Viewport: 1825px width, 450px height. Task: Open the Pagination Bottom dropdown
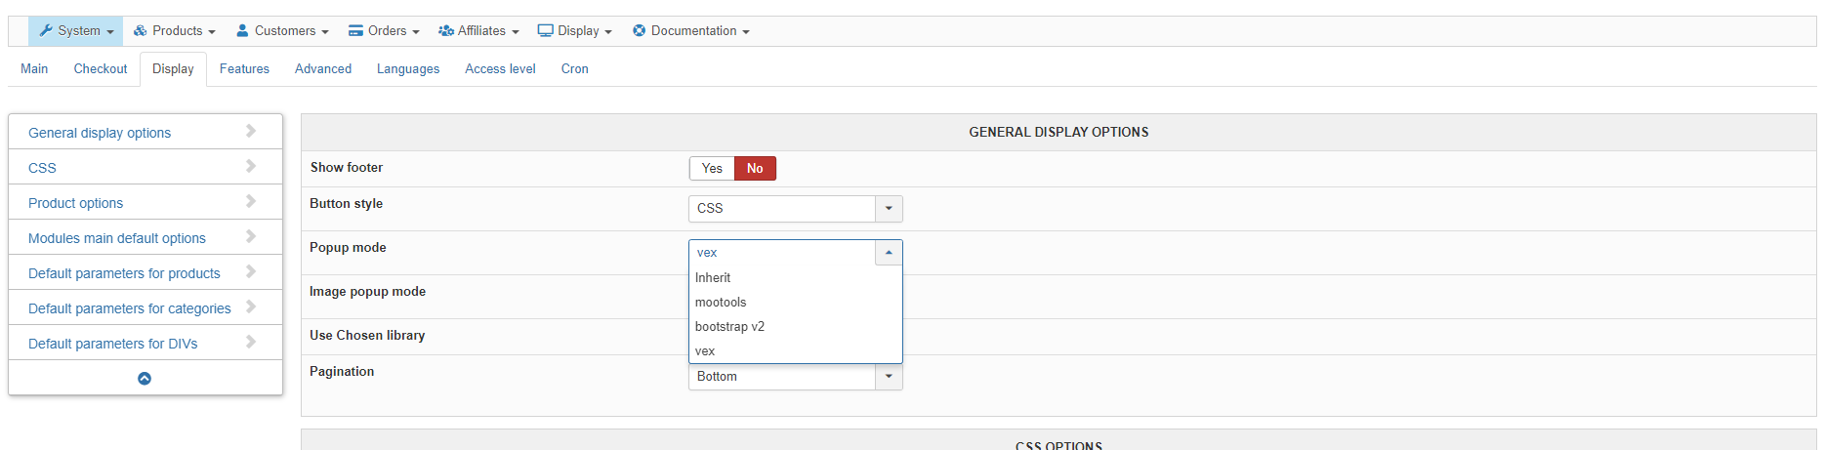pyautogui.click(x=795, y=377)
